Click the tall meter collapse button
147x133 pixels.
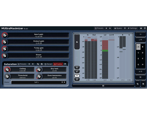[x=77, y=42]
